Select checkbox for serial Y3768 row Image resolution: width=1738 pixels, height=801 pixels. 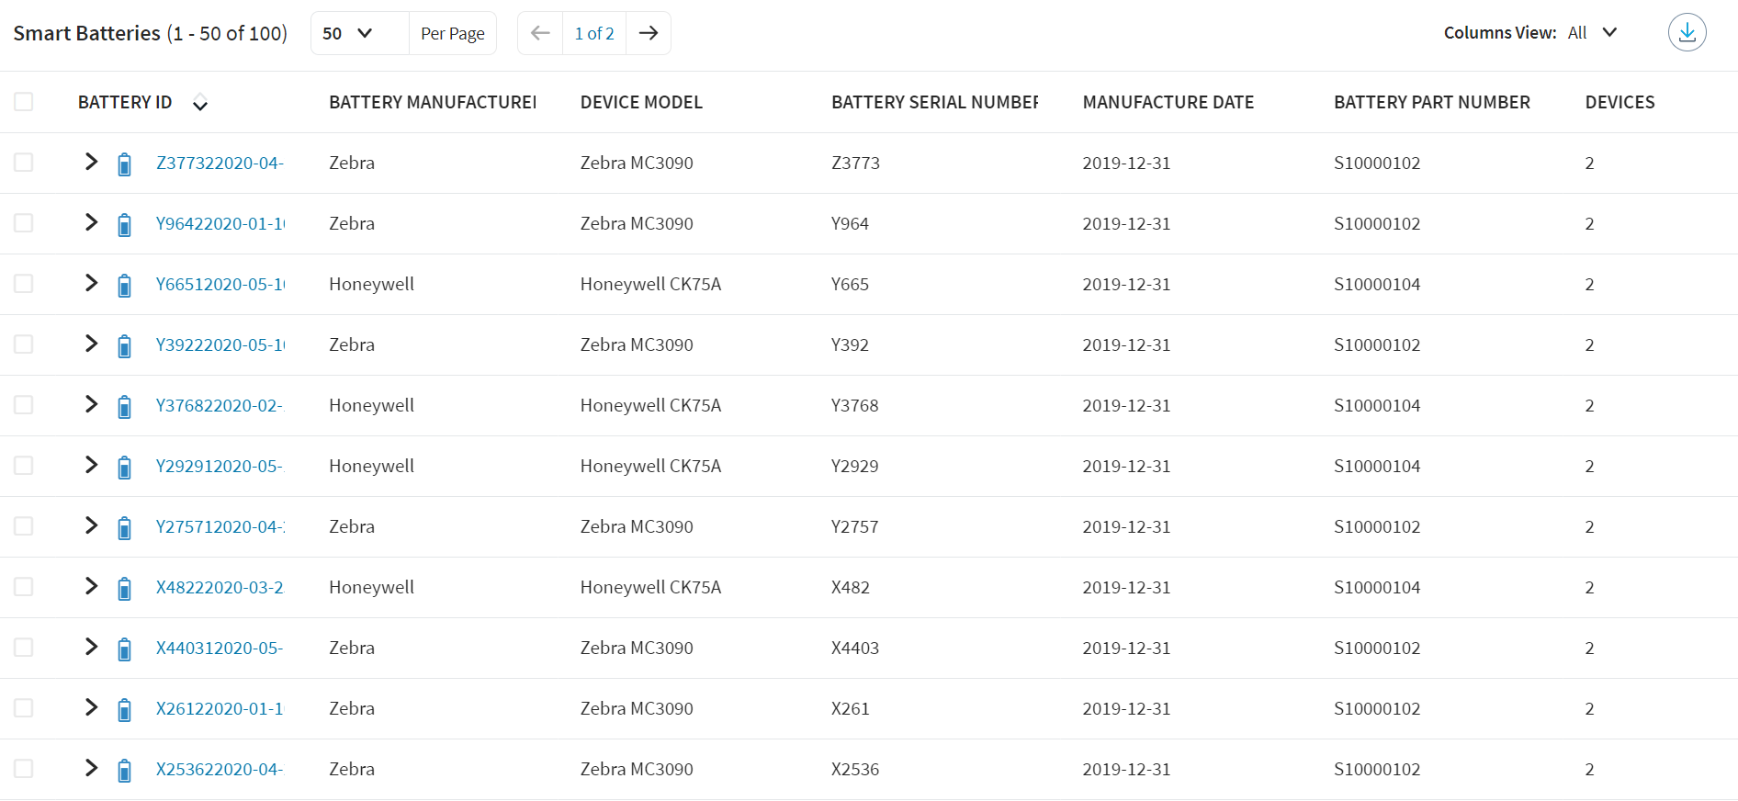pos(24,405)
